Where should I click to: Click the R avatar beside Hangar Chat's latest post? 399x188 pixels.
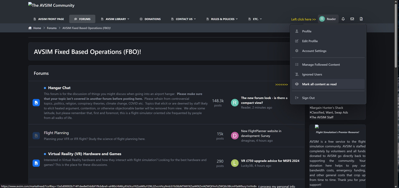tap(235, 103)
